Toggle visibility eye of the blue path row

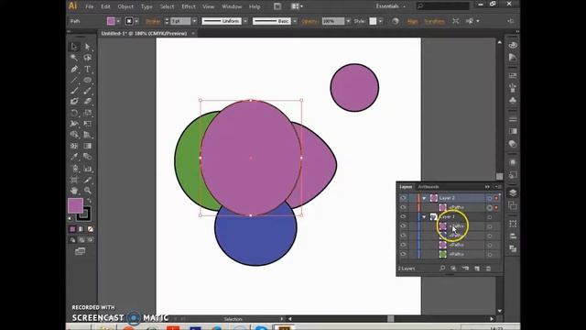[x=403, y=236]
